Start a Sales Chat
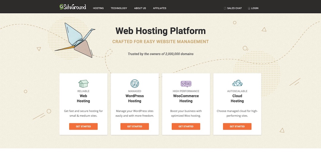The image size is (321, 163). click(233, 8)
